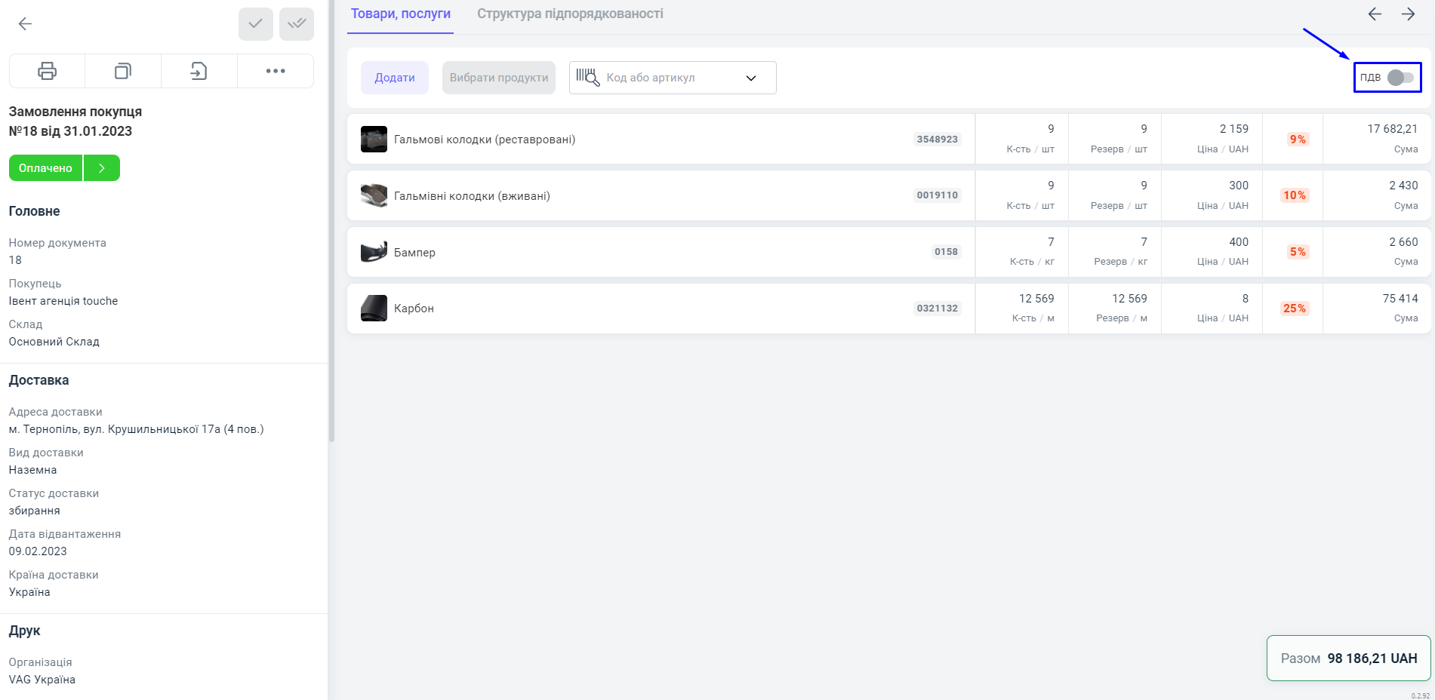Click the printer icon
Image resolution: width=1435 pixels, height=700 pixels.
47,72
